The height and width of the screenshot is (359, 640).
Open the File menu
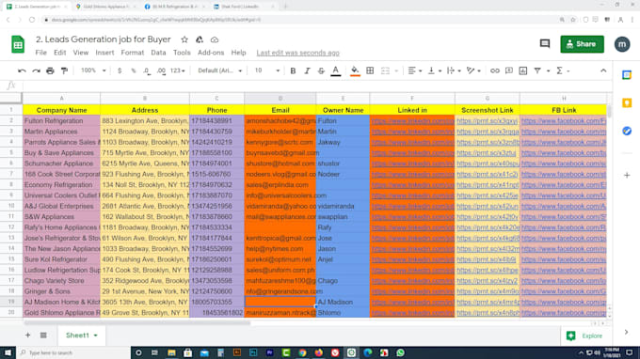click(x=40, y=53)
